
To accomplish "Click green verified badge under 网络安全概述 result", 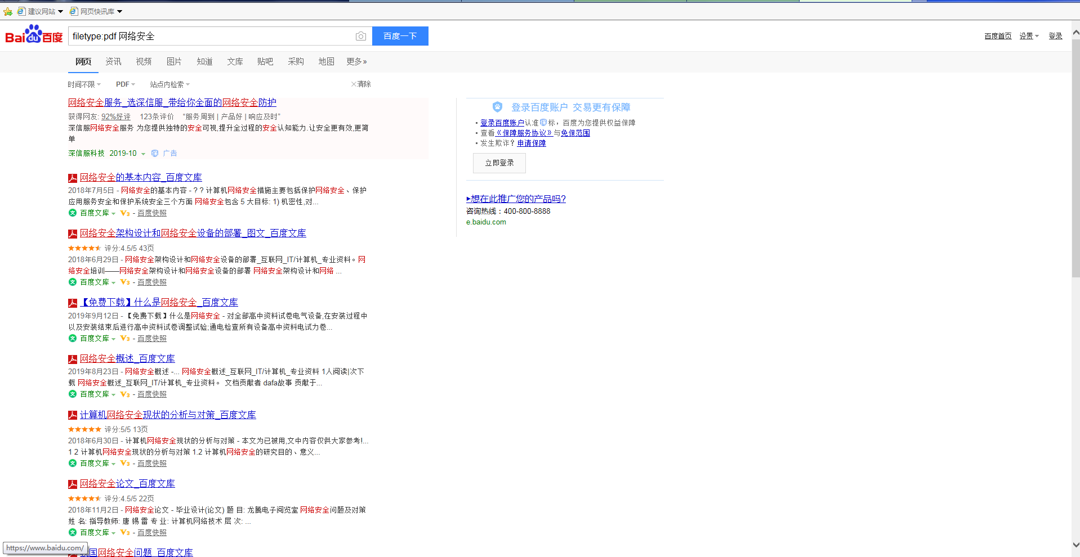I will [72, 394].
